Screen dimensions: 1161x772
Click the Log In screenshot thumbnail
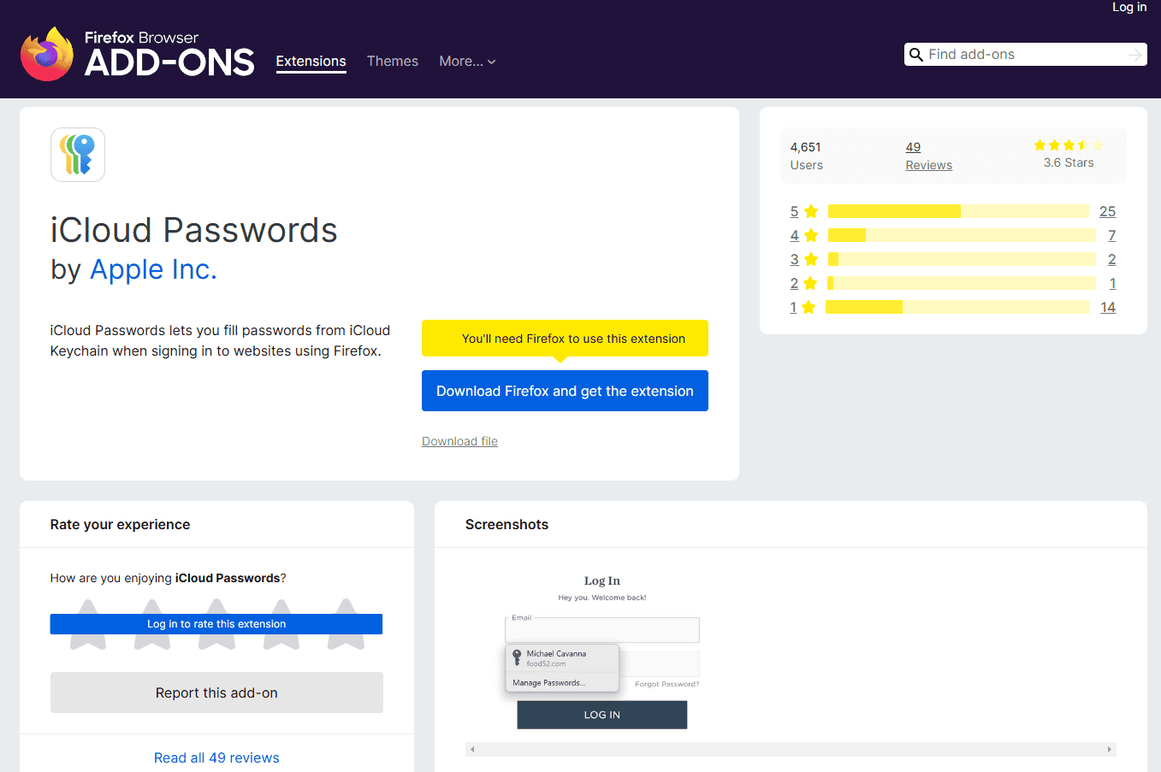click(x=602, y=651)
